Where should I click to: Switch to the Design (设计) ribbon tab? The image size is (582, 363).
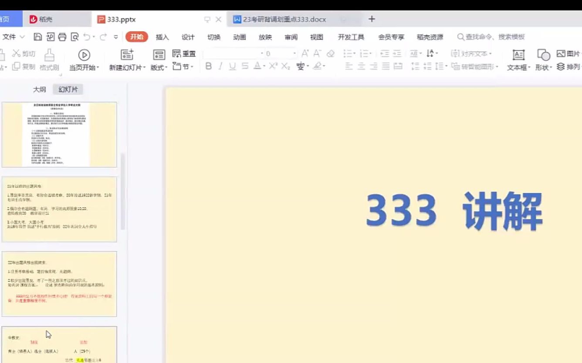click(x=188, y=37)
